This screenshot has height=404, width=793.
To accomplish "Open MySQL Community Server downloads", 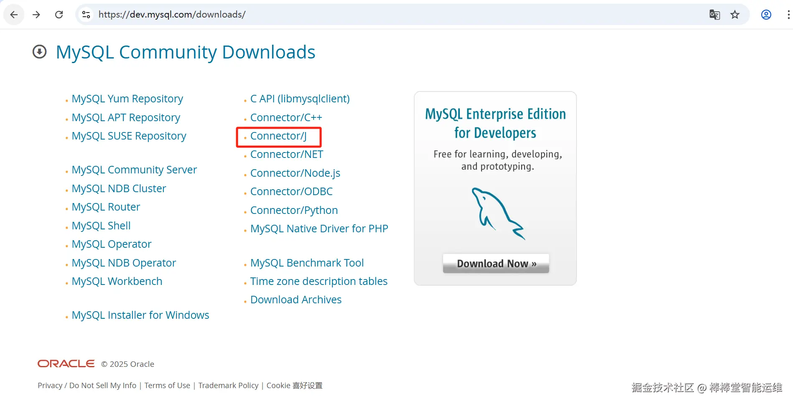I will [134, 170].
